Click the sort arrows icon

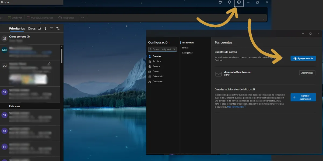click(58, 28)
